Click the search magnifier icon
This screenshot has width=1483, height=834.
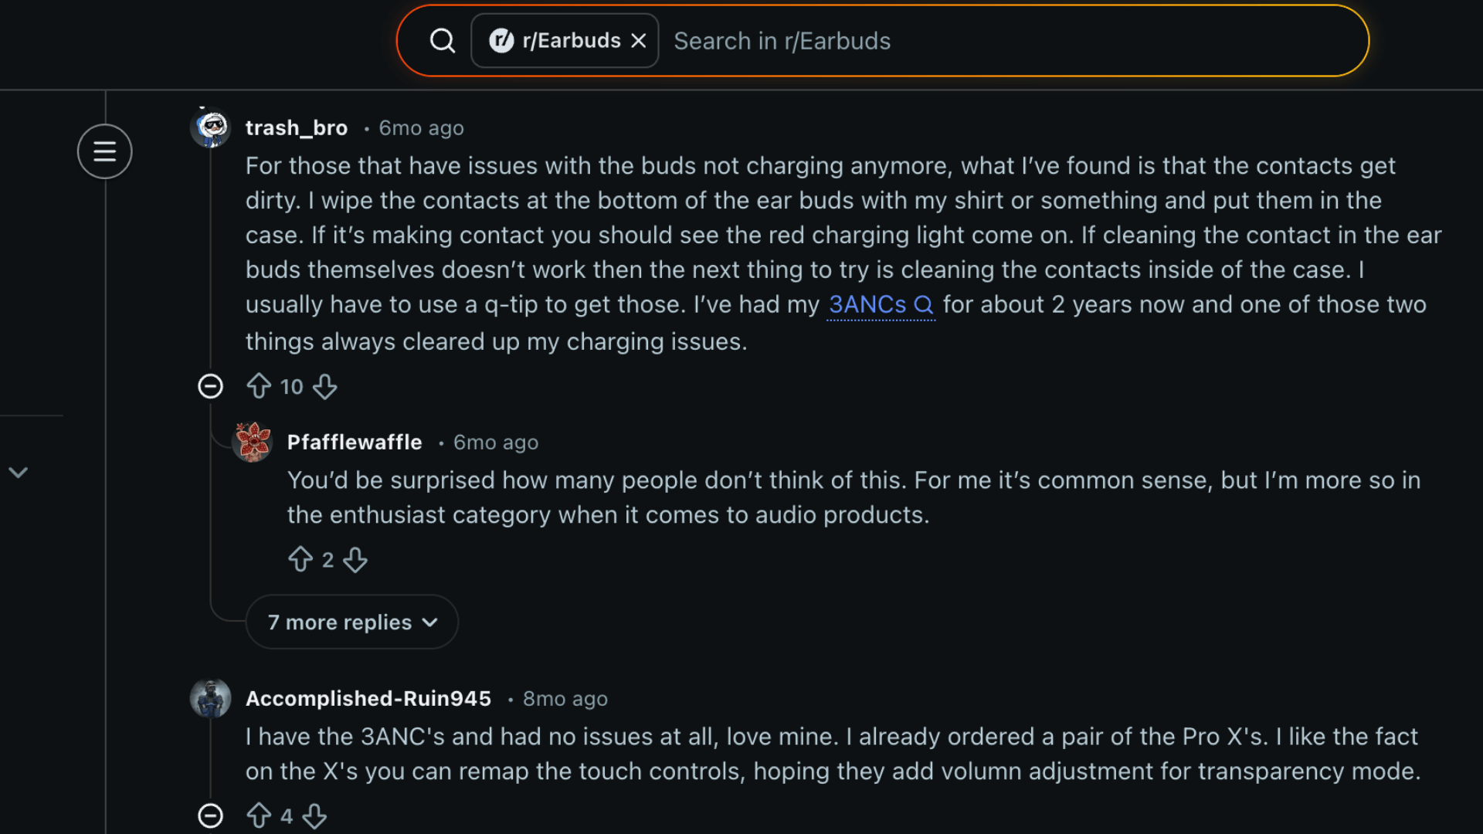coord(442,40)
